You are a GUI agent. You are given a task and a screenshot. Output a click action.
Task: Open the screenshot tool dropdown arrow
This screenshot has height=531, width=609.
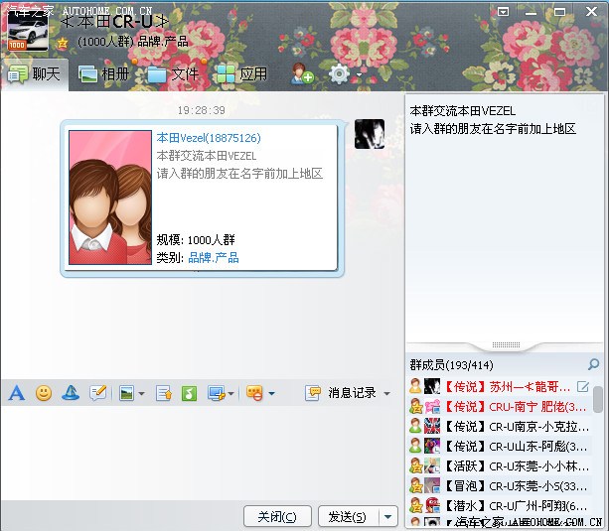tap(229, 394)
